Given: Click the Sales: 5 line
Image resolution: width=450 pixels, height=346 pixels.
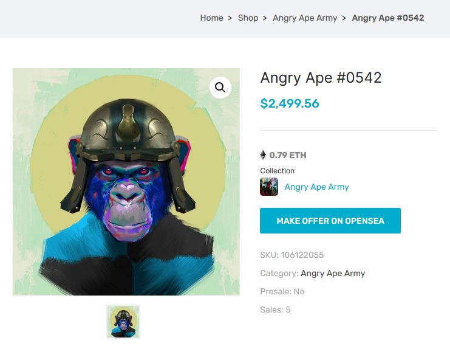Looking at the screenshot, I should 275,310.
